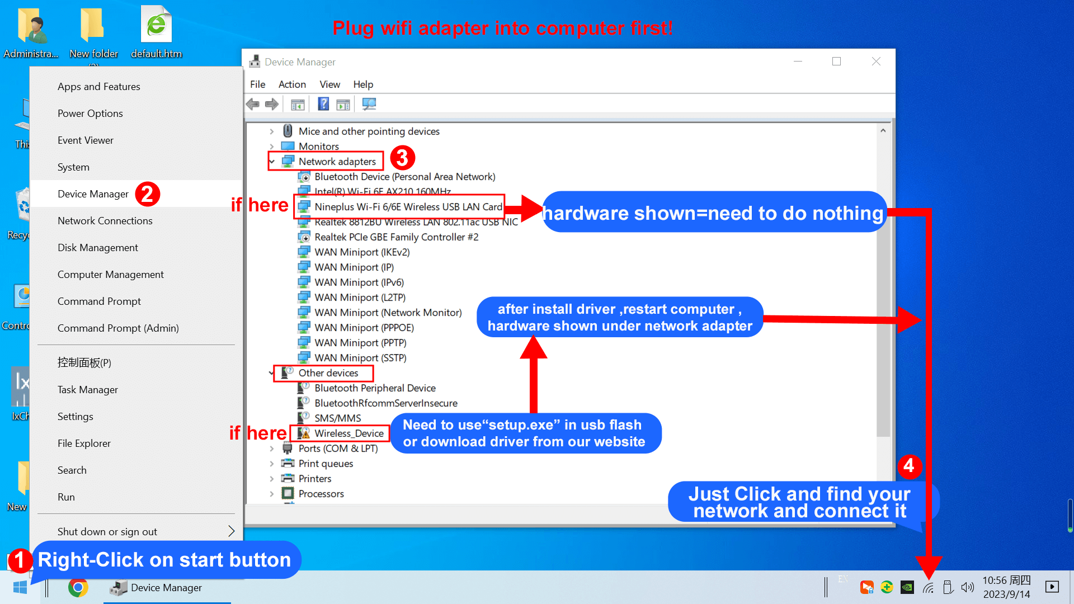Open the Administrator folder desktop icon
The width and height of the screenshot is (1074, 604).
pos(31,32)
